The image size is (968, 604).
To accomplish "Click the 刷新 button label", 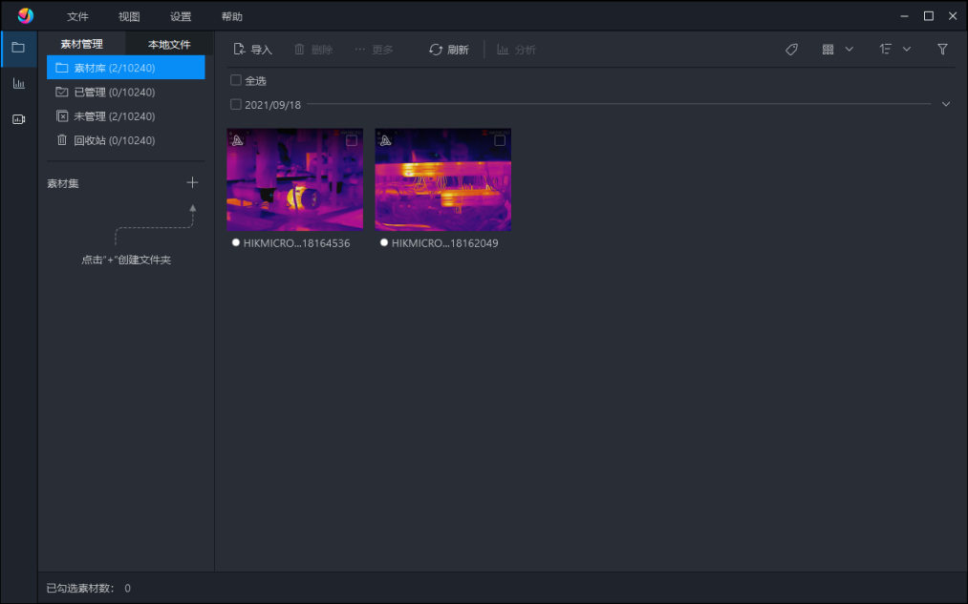I will tap(458, 50).
